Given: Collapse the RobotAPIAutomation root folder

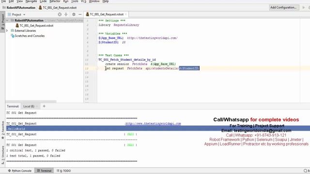Looking at the screenshot, I should [x=7, y=20].
